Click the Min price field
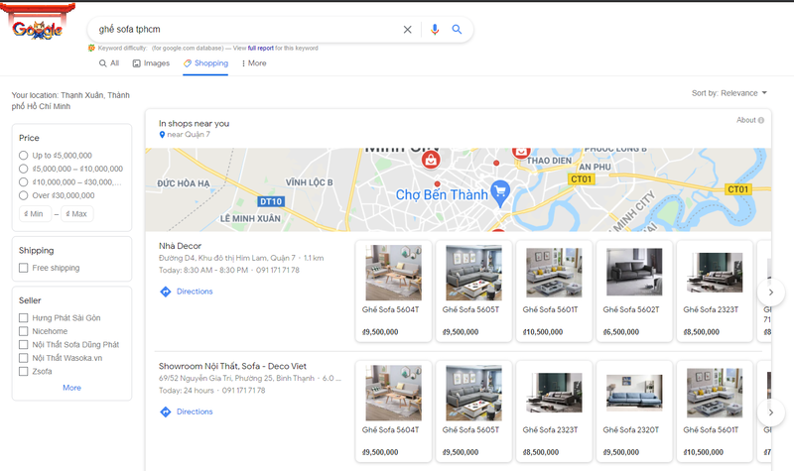This screenshot has width=794, height=471. (35, 214)
